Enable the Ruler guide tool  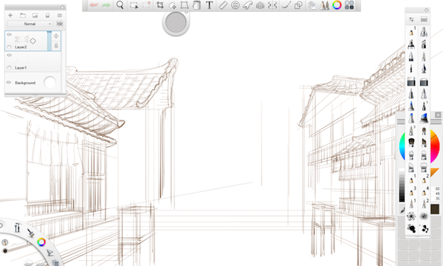coord(223,5)
